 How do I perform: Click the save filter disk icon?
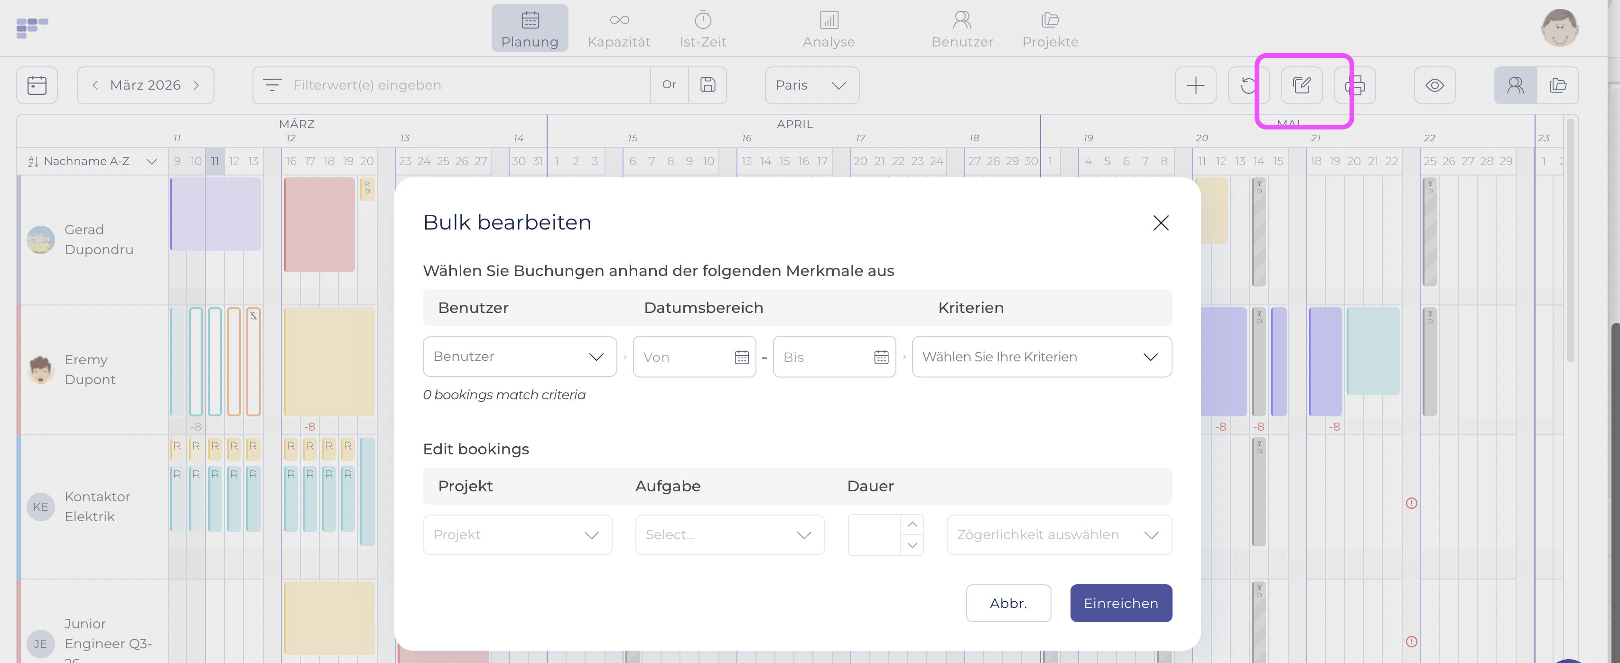708,85
